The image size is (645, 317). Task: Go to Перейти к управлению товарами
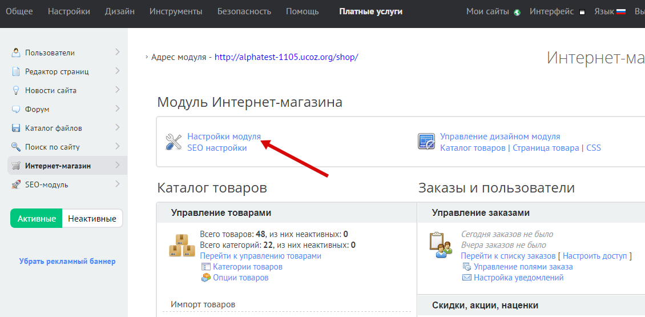(260, 256)
